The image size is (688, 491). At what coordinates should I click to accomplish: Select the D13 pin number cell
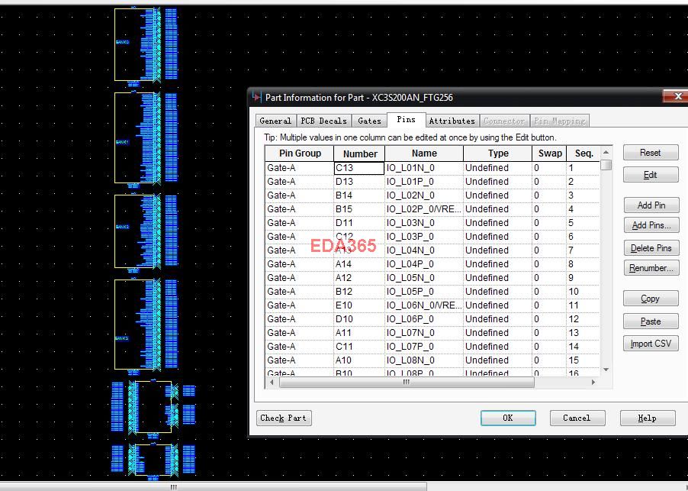point(359,182)
